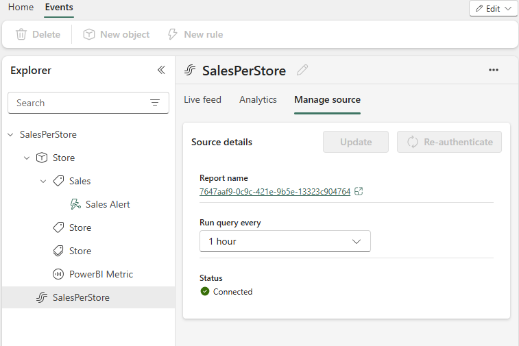This screenshot has width=519, height=346.
Task: Open the more options ellipsis menu
Action: click(x=494, y=70)
